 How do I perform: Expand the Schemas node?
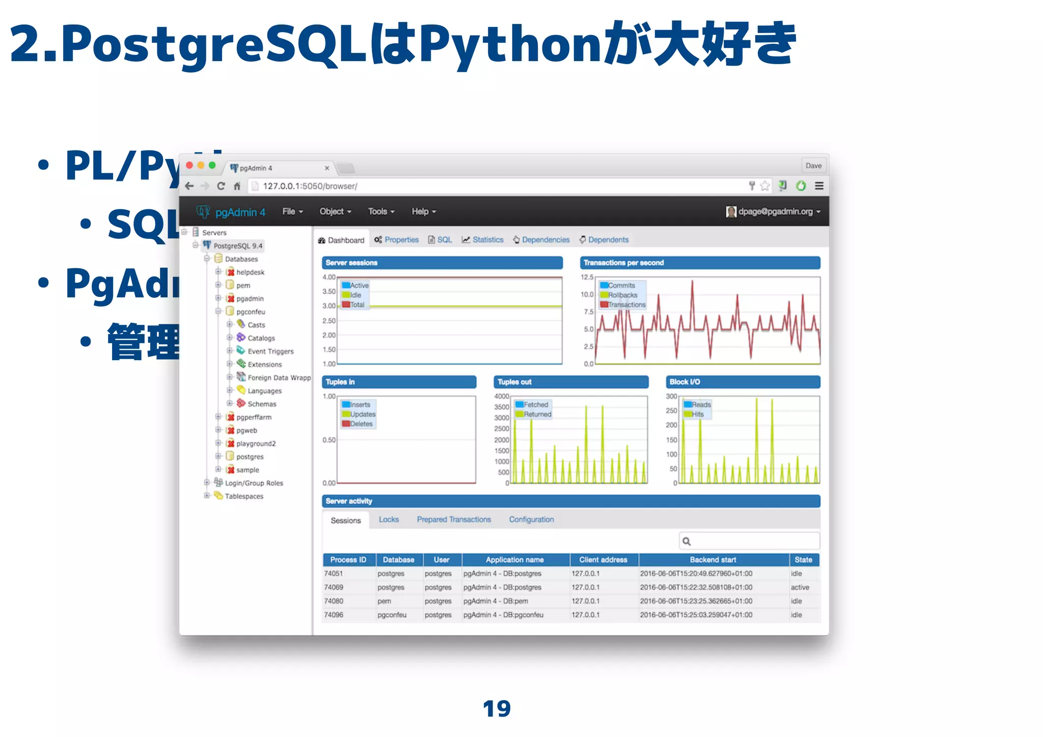[230, 403]
